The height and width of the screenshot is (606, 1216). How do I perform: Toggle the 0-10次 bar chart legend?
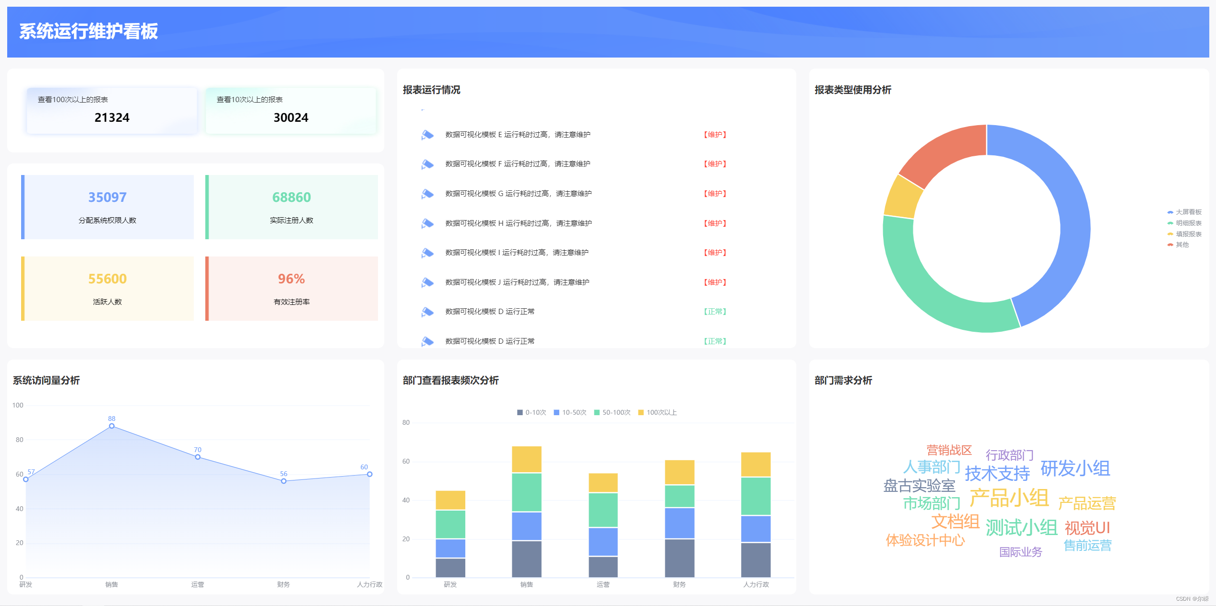point(531,412)
